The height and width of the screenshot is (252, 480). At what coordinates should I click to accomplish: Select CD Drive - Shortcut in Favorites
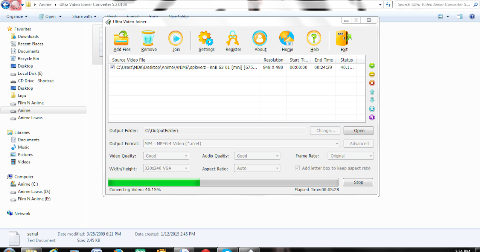pos(36,81)
